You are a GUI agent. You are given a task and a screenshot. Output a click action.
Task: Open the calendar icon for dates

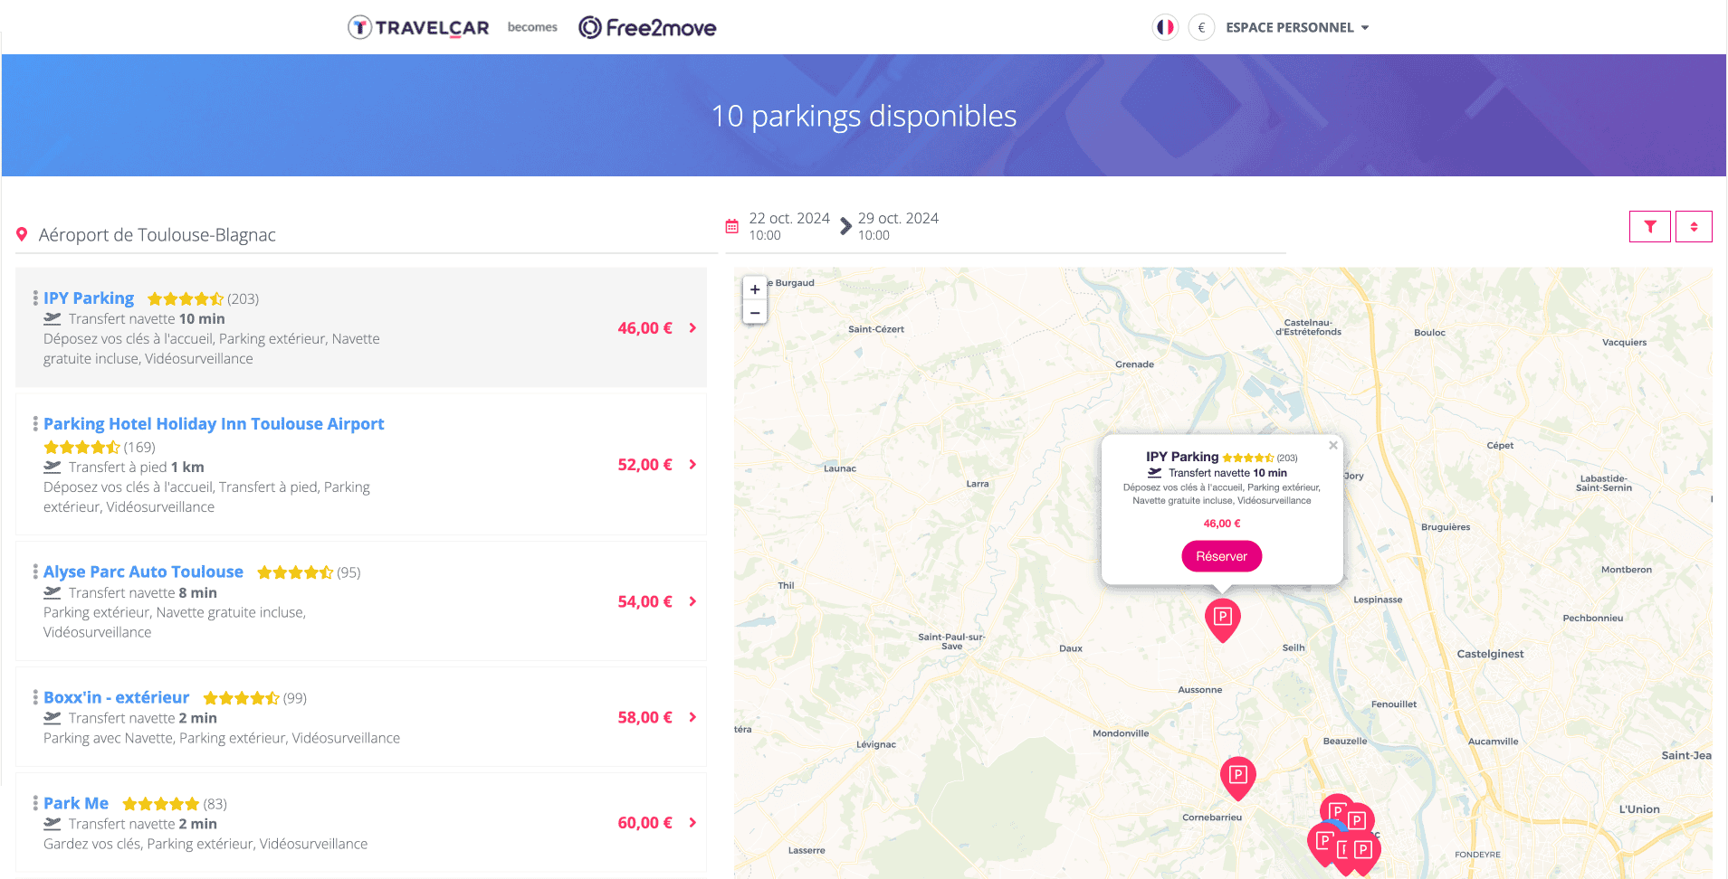click(x=732, y=226)
